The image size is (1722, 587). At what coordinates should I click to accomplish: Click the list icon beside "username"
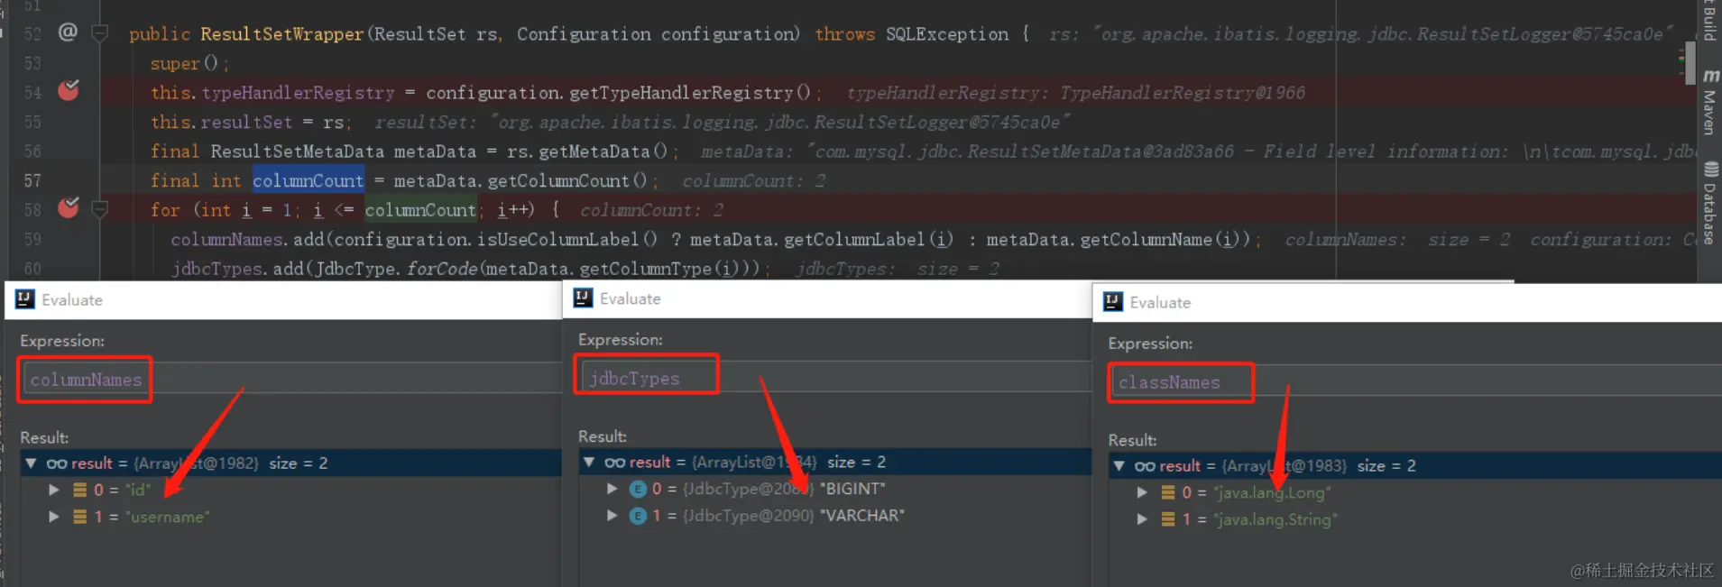79,517
